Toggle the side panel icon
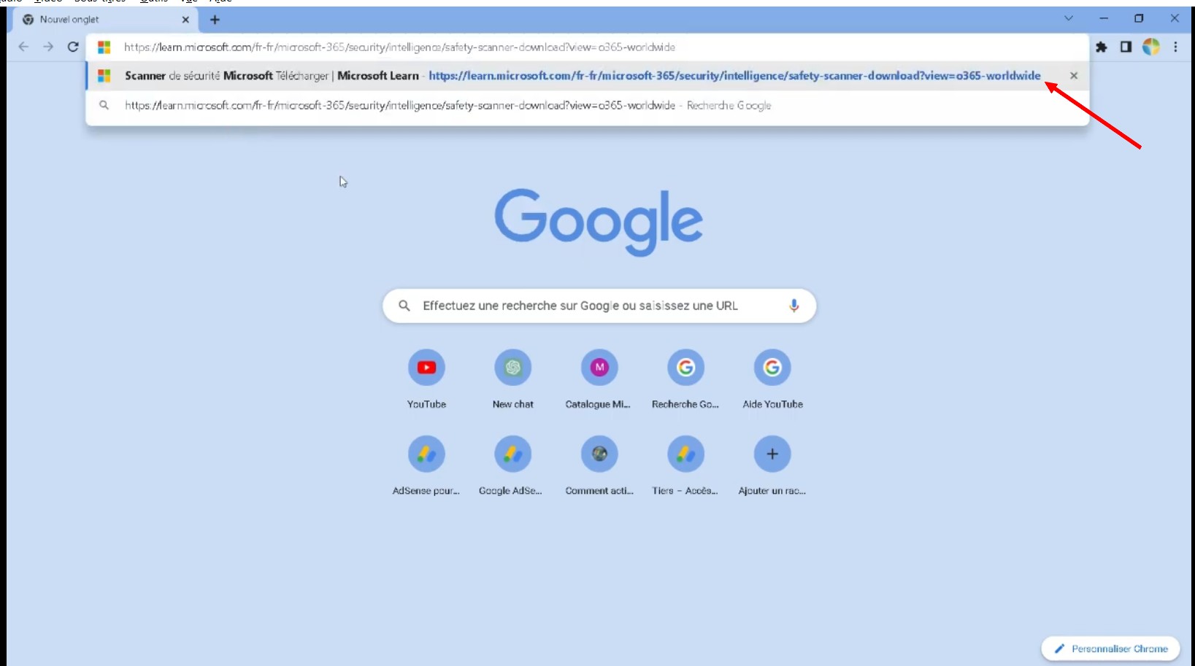 1126,47
